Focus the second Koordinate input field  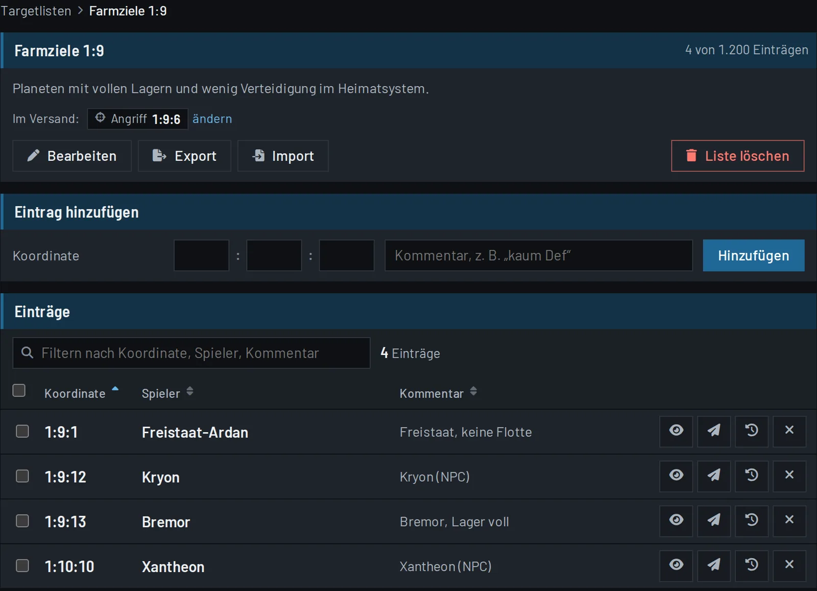(x=274, y=255)
